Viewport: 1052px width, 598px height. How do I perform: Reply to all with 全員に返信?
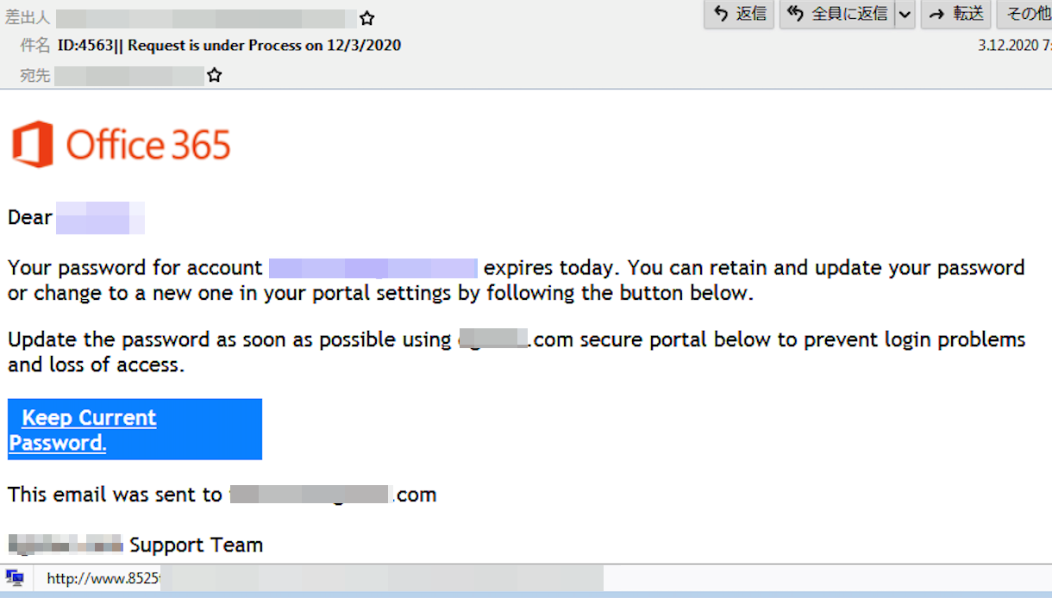point(837,14)
